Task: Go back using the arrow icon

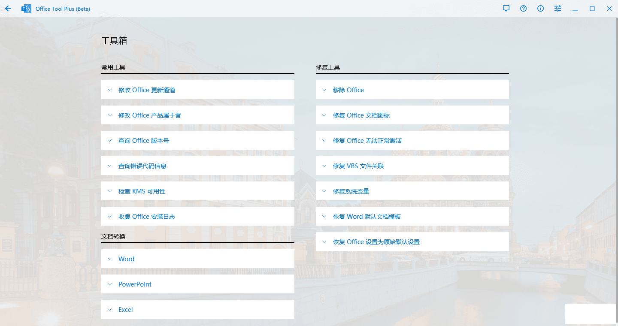Action: pyautogui.click(x=8, y=9)
